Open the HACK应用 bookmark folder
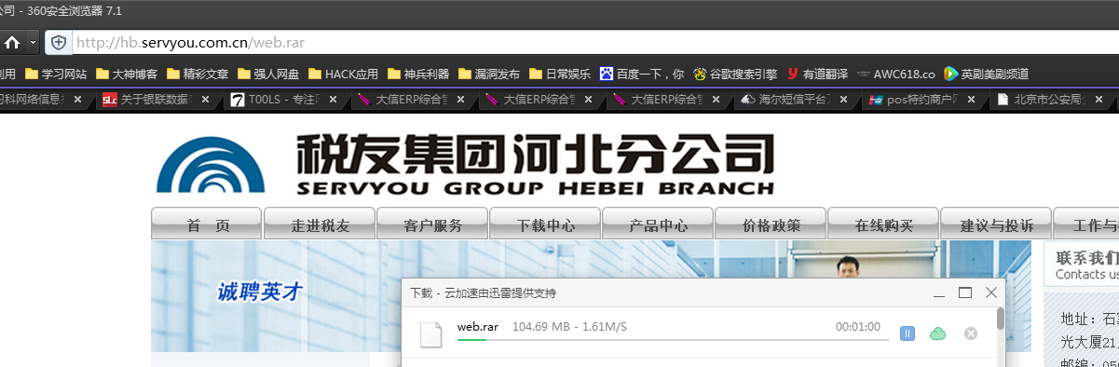 343,74
